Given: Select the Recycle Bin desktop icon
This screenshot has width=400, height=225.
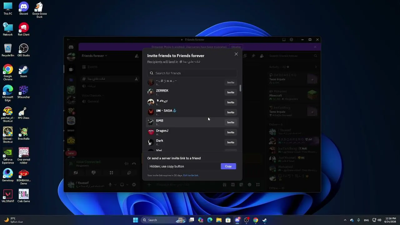Looking at the screenshot, I should click(8, 50).
